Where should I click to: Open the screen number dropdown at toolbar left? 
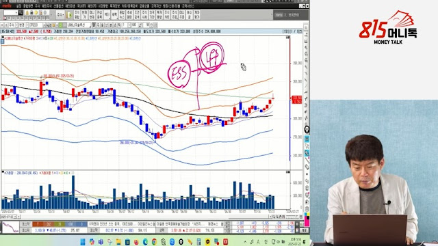[x=10, y=13]
